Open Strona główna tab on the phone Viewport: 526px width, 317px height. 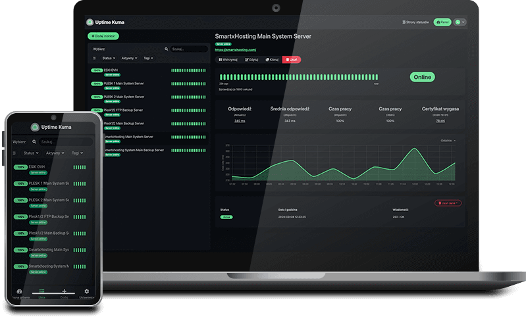point(20,293)
